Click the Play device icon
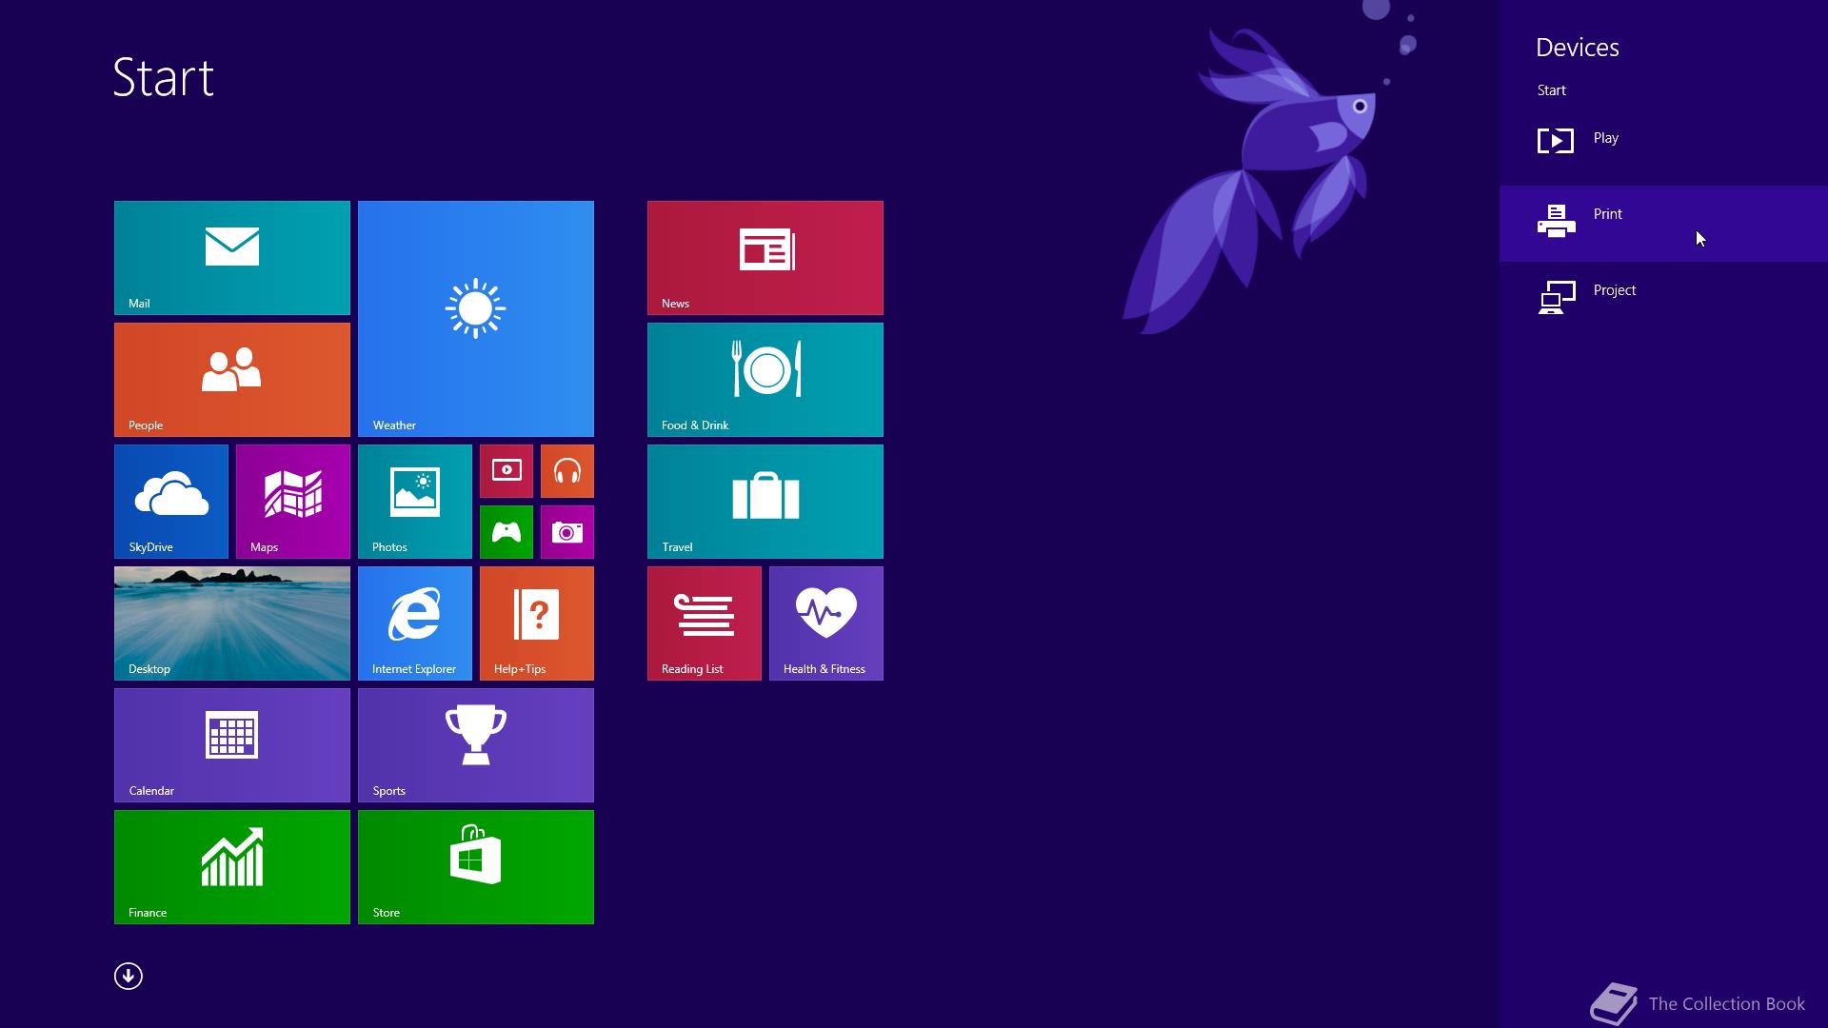 coord(1556,141)
